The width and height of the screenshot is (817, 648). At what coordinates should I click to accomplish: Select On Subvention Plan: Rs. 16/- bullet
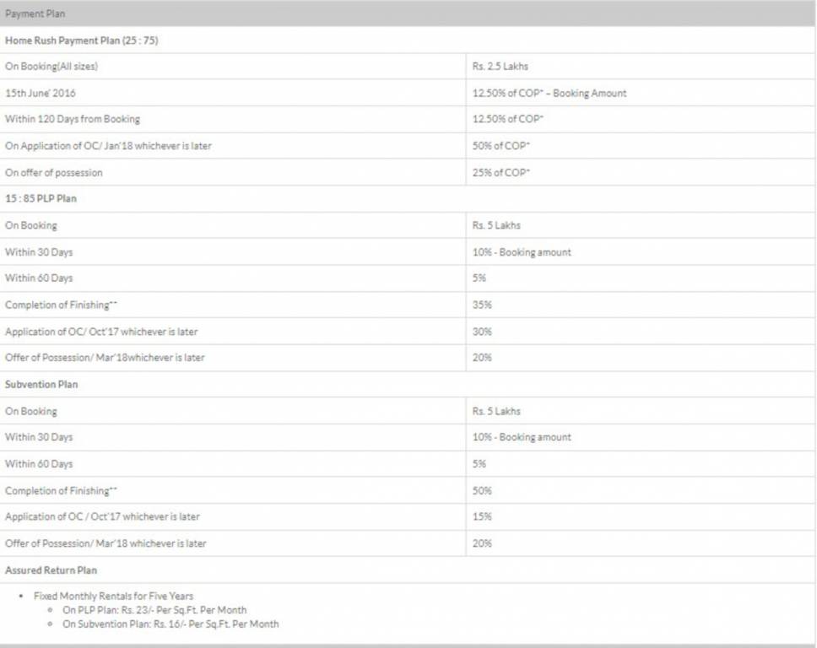pyautogui.click(x=170, y=624)
